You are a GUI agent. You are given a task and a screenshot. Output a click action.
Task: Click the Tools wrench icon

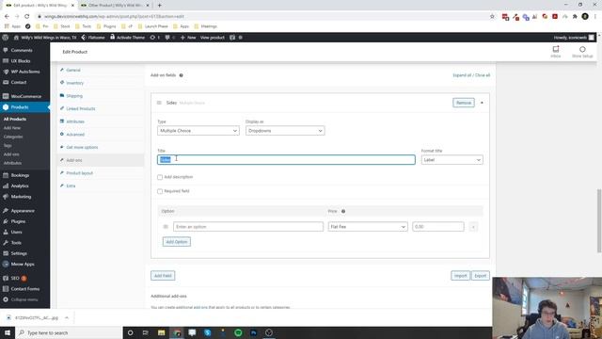[x=6, y=243]
